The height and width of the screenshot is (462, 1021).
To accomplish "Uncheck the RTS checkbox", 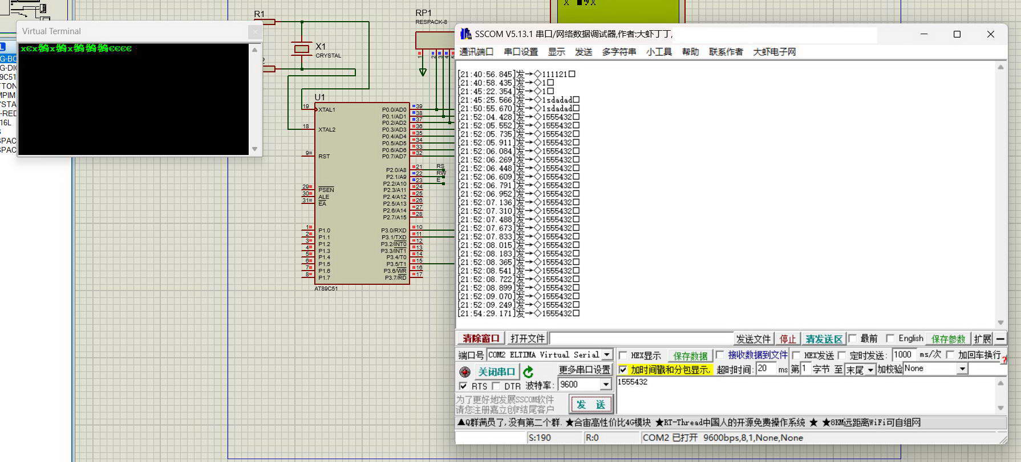I will coord(463,386).
